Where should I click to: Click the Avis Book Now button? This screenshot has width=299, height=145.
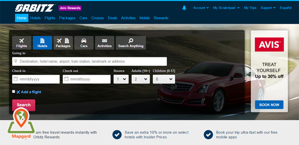(269, 105)
